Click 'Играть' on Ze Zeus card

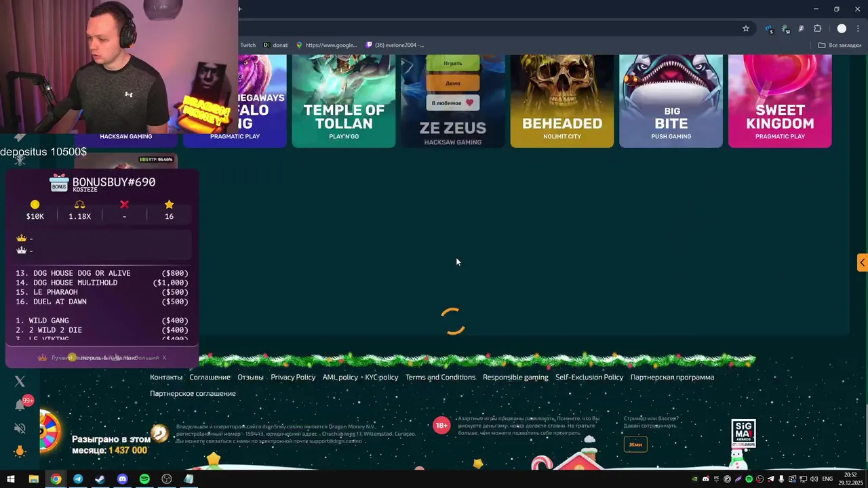click(x=453, y=63)
